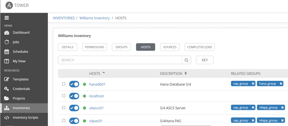Disable the localhost host toggle
This screenshot has height=126, width=288.
click(74, 96)
